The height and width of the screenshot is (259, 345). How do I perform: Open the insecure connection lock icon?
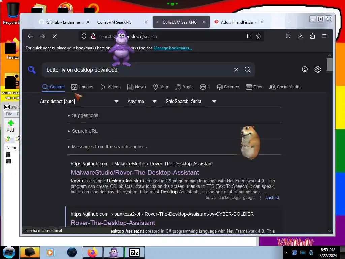(x=93, y=36)
